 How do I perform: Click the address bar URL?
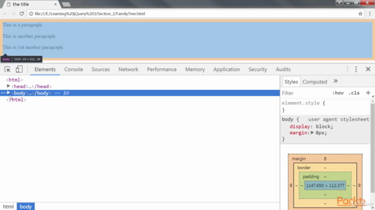pos(90,14)
